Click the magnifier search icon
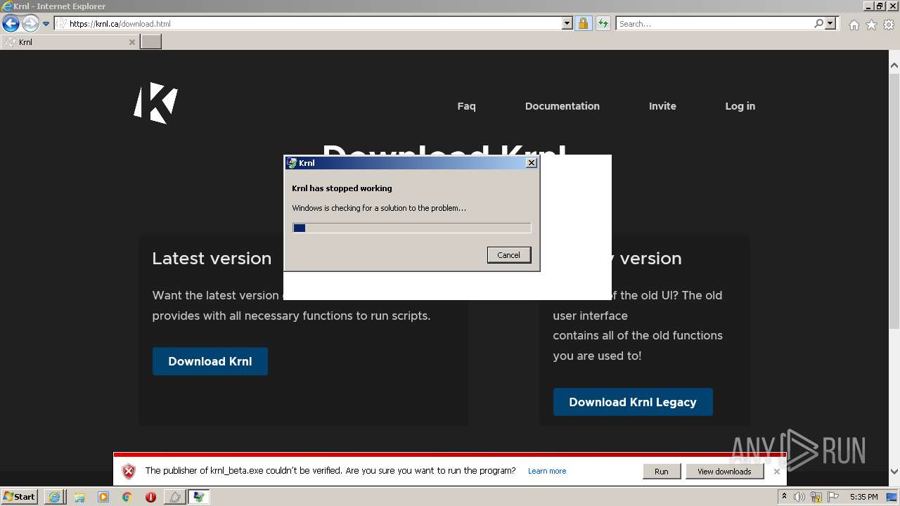 pos(818,23)
